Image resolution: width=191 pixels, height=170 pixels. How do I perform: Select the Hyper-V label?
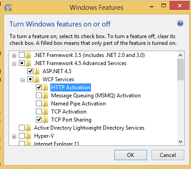pyautogui.click(x=44, y=136)
